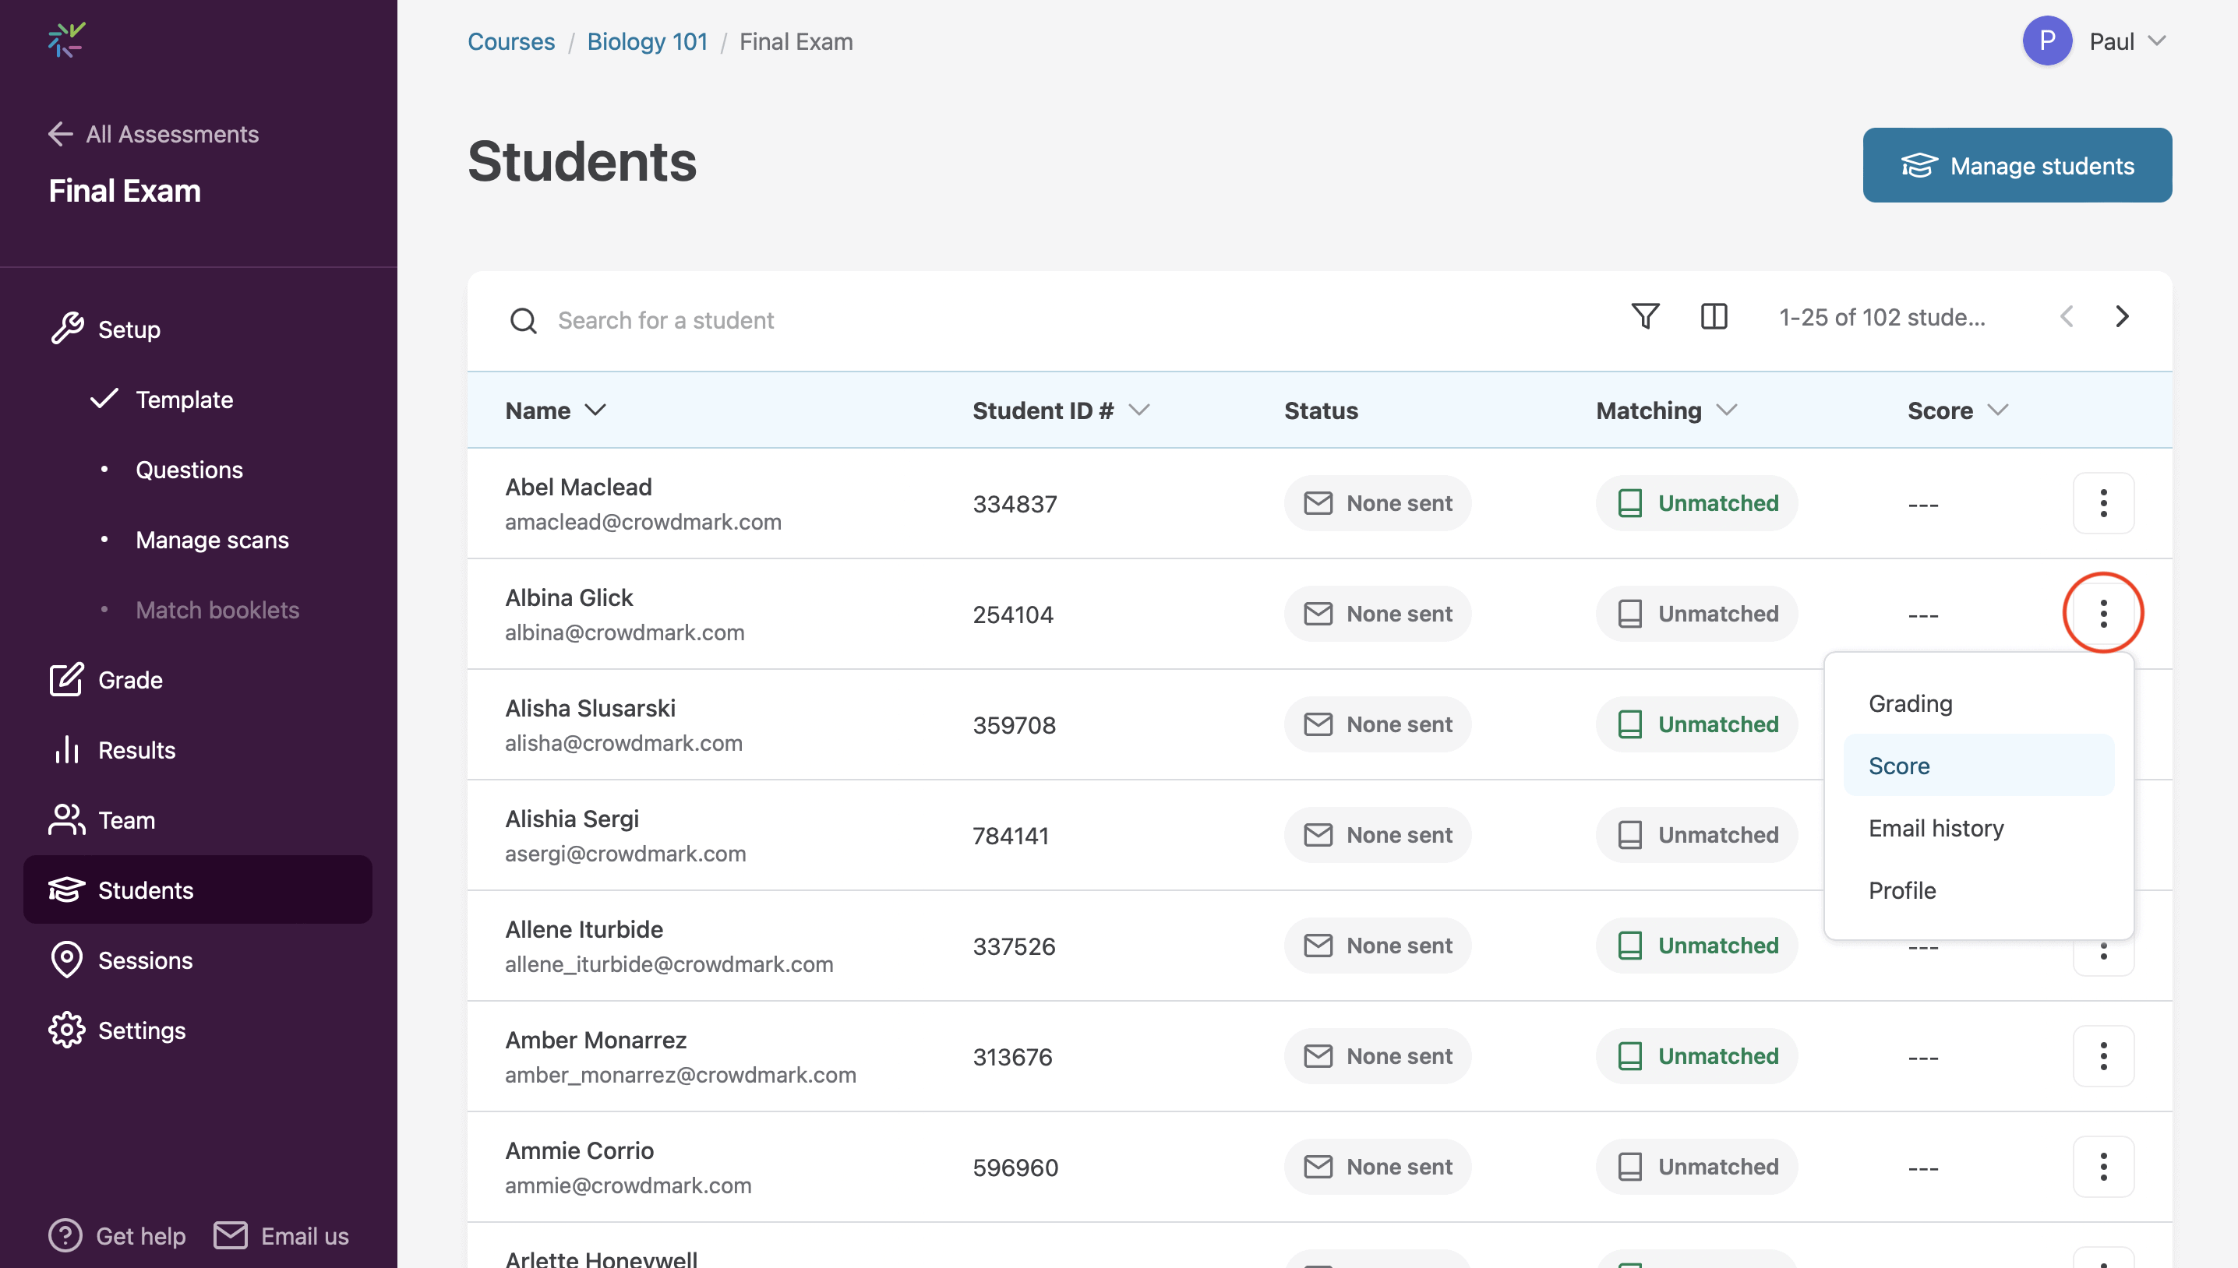Screen dimensions: 2238x1268
Task: Click the column layout icon beside the filter
Action: [1714, 317]
